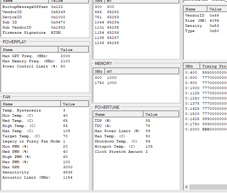The image size is (227, 193).
Task: Select the Max RPM row
Action: [x=45, y=167]
